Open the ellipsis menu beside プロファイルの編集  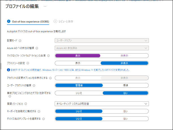(45, 7)
